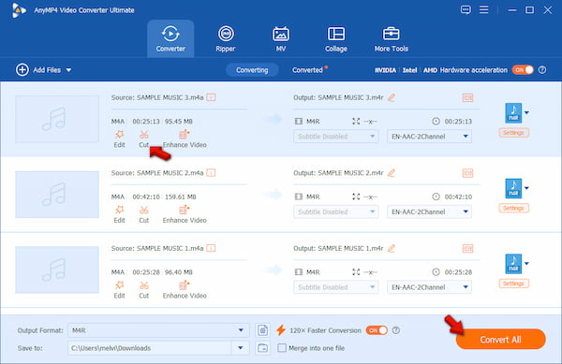This screenshot has height=364, width=562.
Task: Open M4R format icon for SAMPLE MUSIC 3
Action: tap(513, 112)
